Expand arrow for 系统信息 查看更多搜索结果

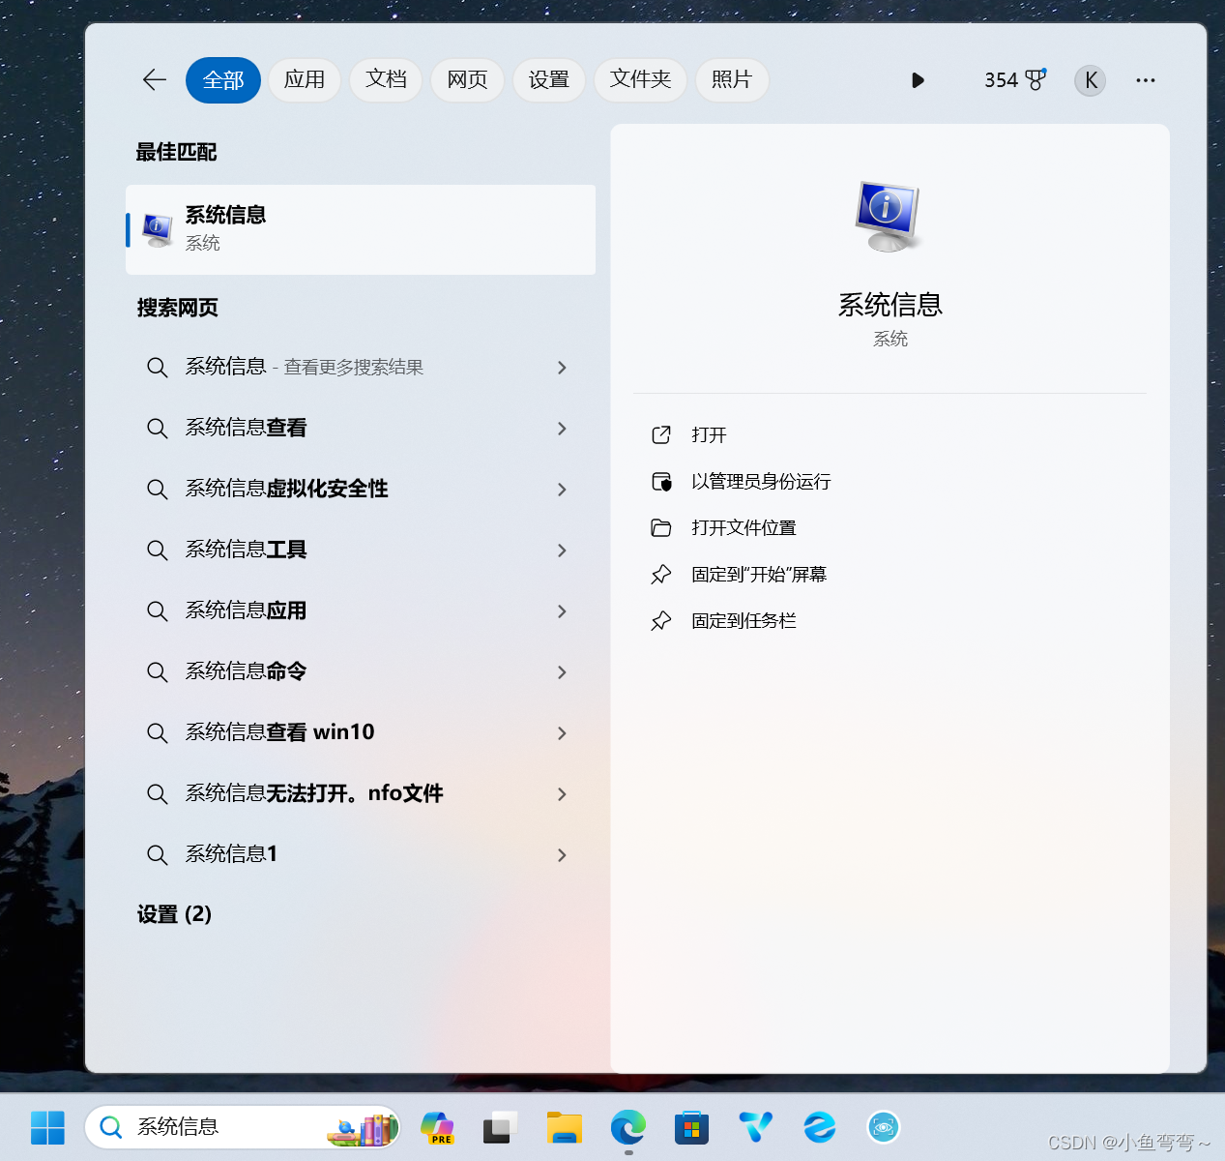tap(562, 368)
